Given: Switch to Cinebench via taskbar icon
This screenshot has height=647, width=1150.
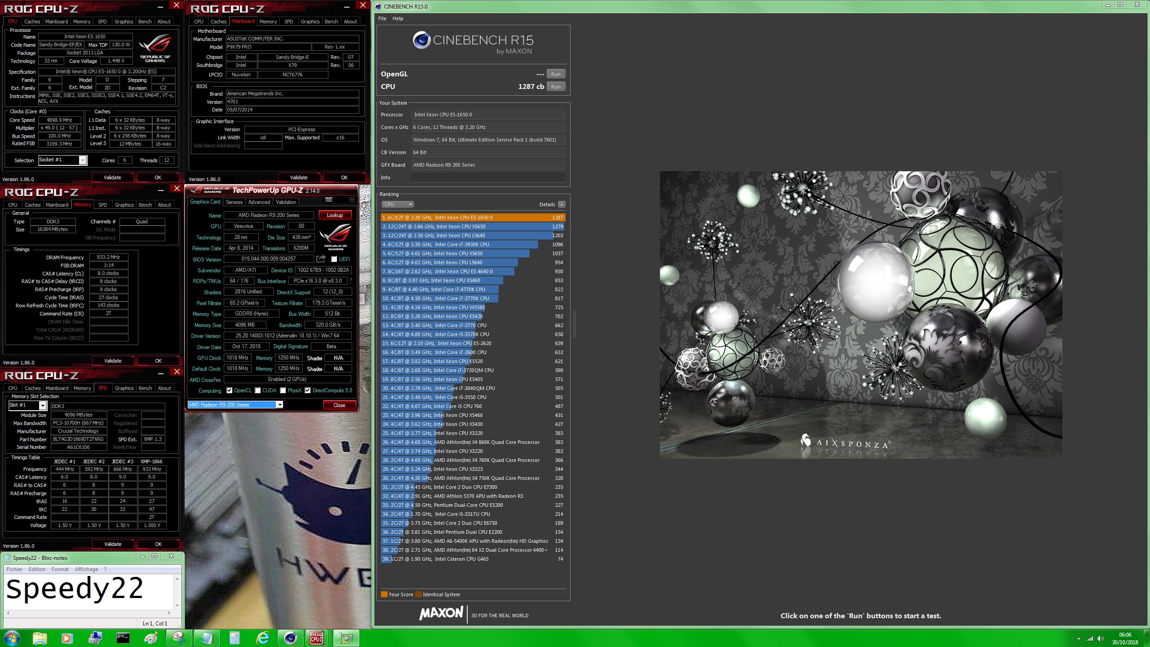Looking at the screenshot, I should [x=290, y=638].
